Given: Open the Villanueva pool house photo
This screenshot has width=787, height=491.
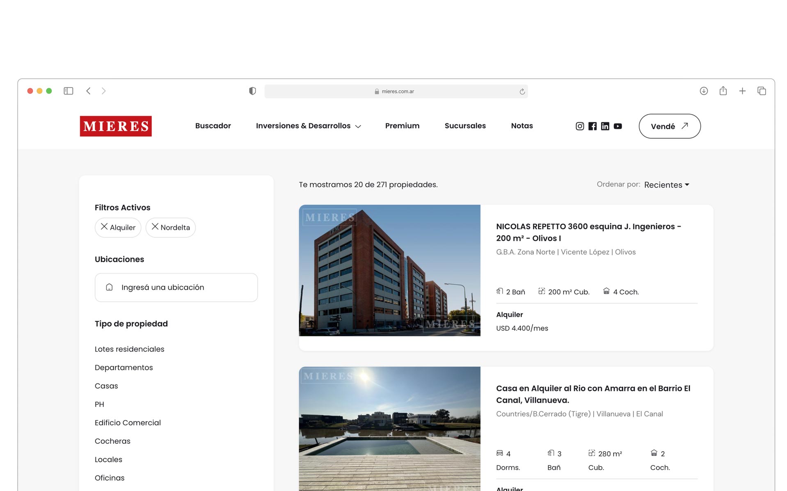Looking at the screenshot, I should pos(389,429).
